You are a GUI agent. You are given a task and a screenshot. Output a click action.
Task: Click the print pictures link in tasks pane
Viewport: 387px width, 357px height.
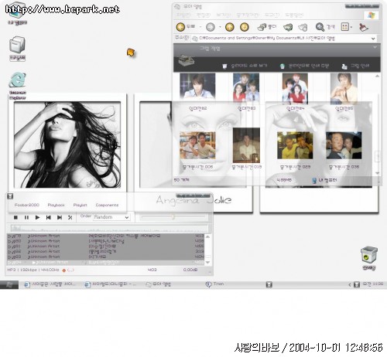[355, 66]
